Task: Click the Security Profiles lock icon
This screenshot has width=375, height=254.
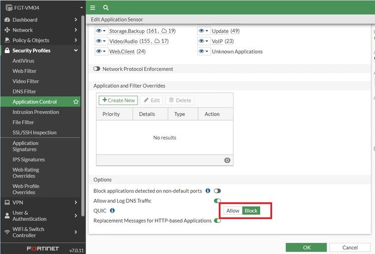Action: [7, 50]
